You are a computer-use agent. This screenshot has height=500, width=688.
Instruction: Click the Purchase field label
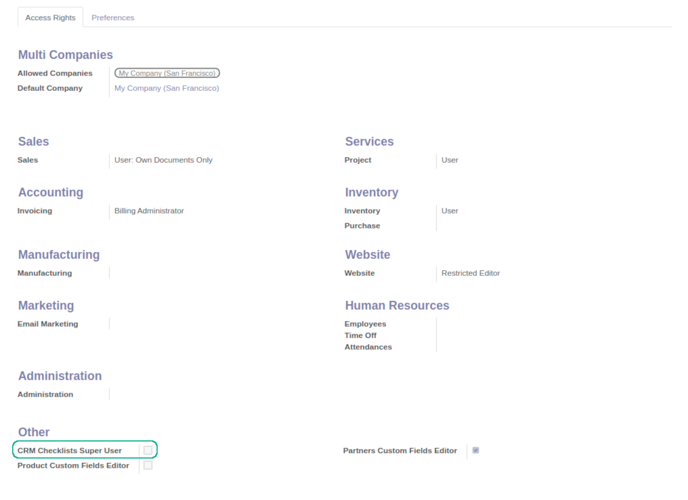click(x=362, y=225)
